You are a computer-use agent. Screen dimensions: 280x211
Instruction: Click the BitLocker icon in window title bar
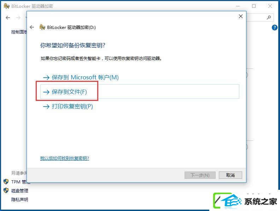pos(7,6)
